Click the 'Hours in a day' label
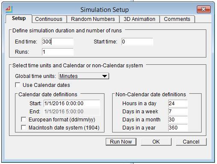 click(140, 104)
